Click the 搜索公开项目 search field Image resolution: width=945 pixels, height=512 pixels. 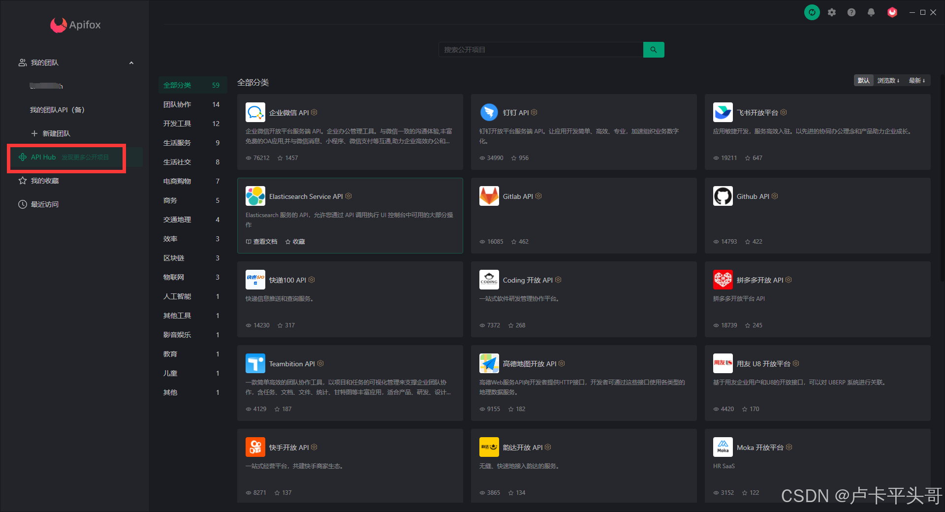pos(540,50)
